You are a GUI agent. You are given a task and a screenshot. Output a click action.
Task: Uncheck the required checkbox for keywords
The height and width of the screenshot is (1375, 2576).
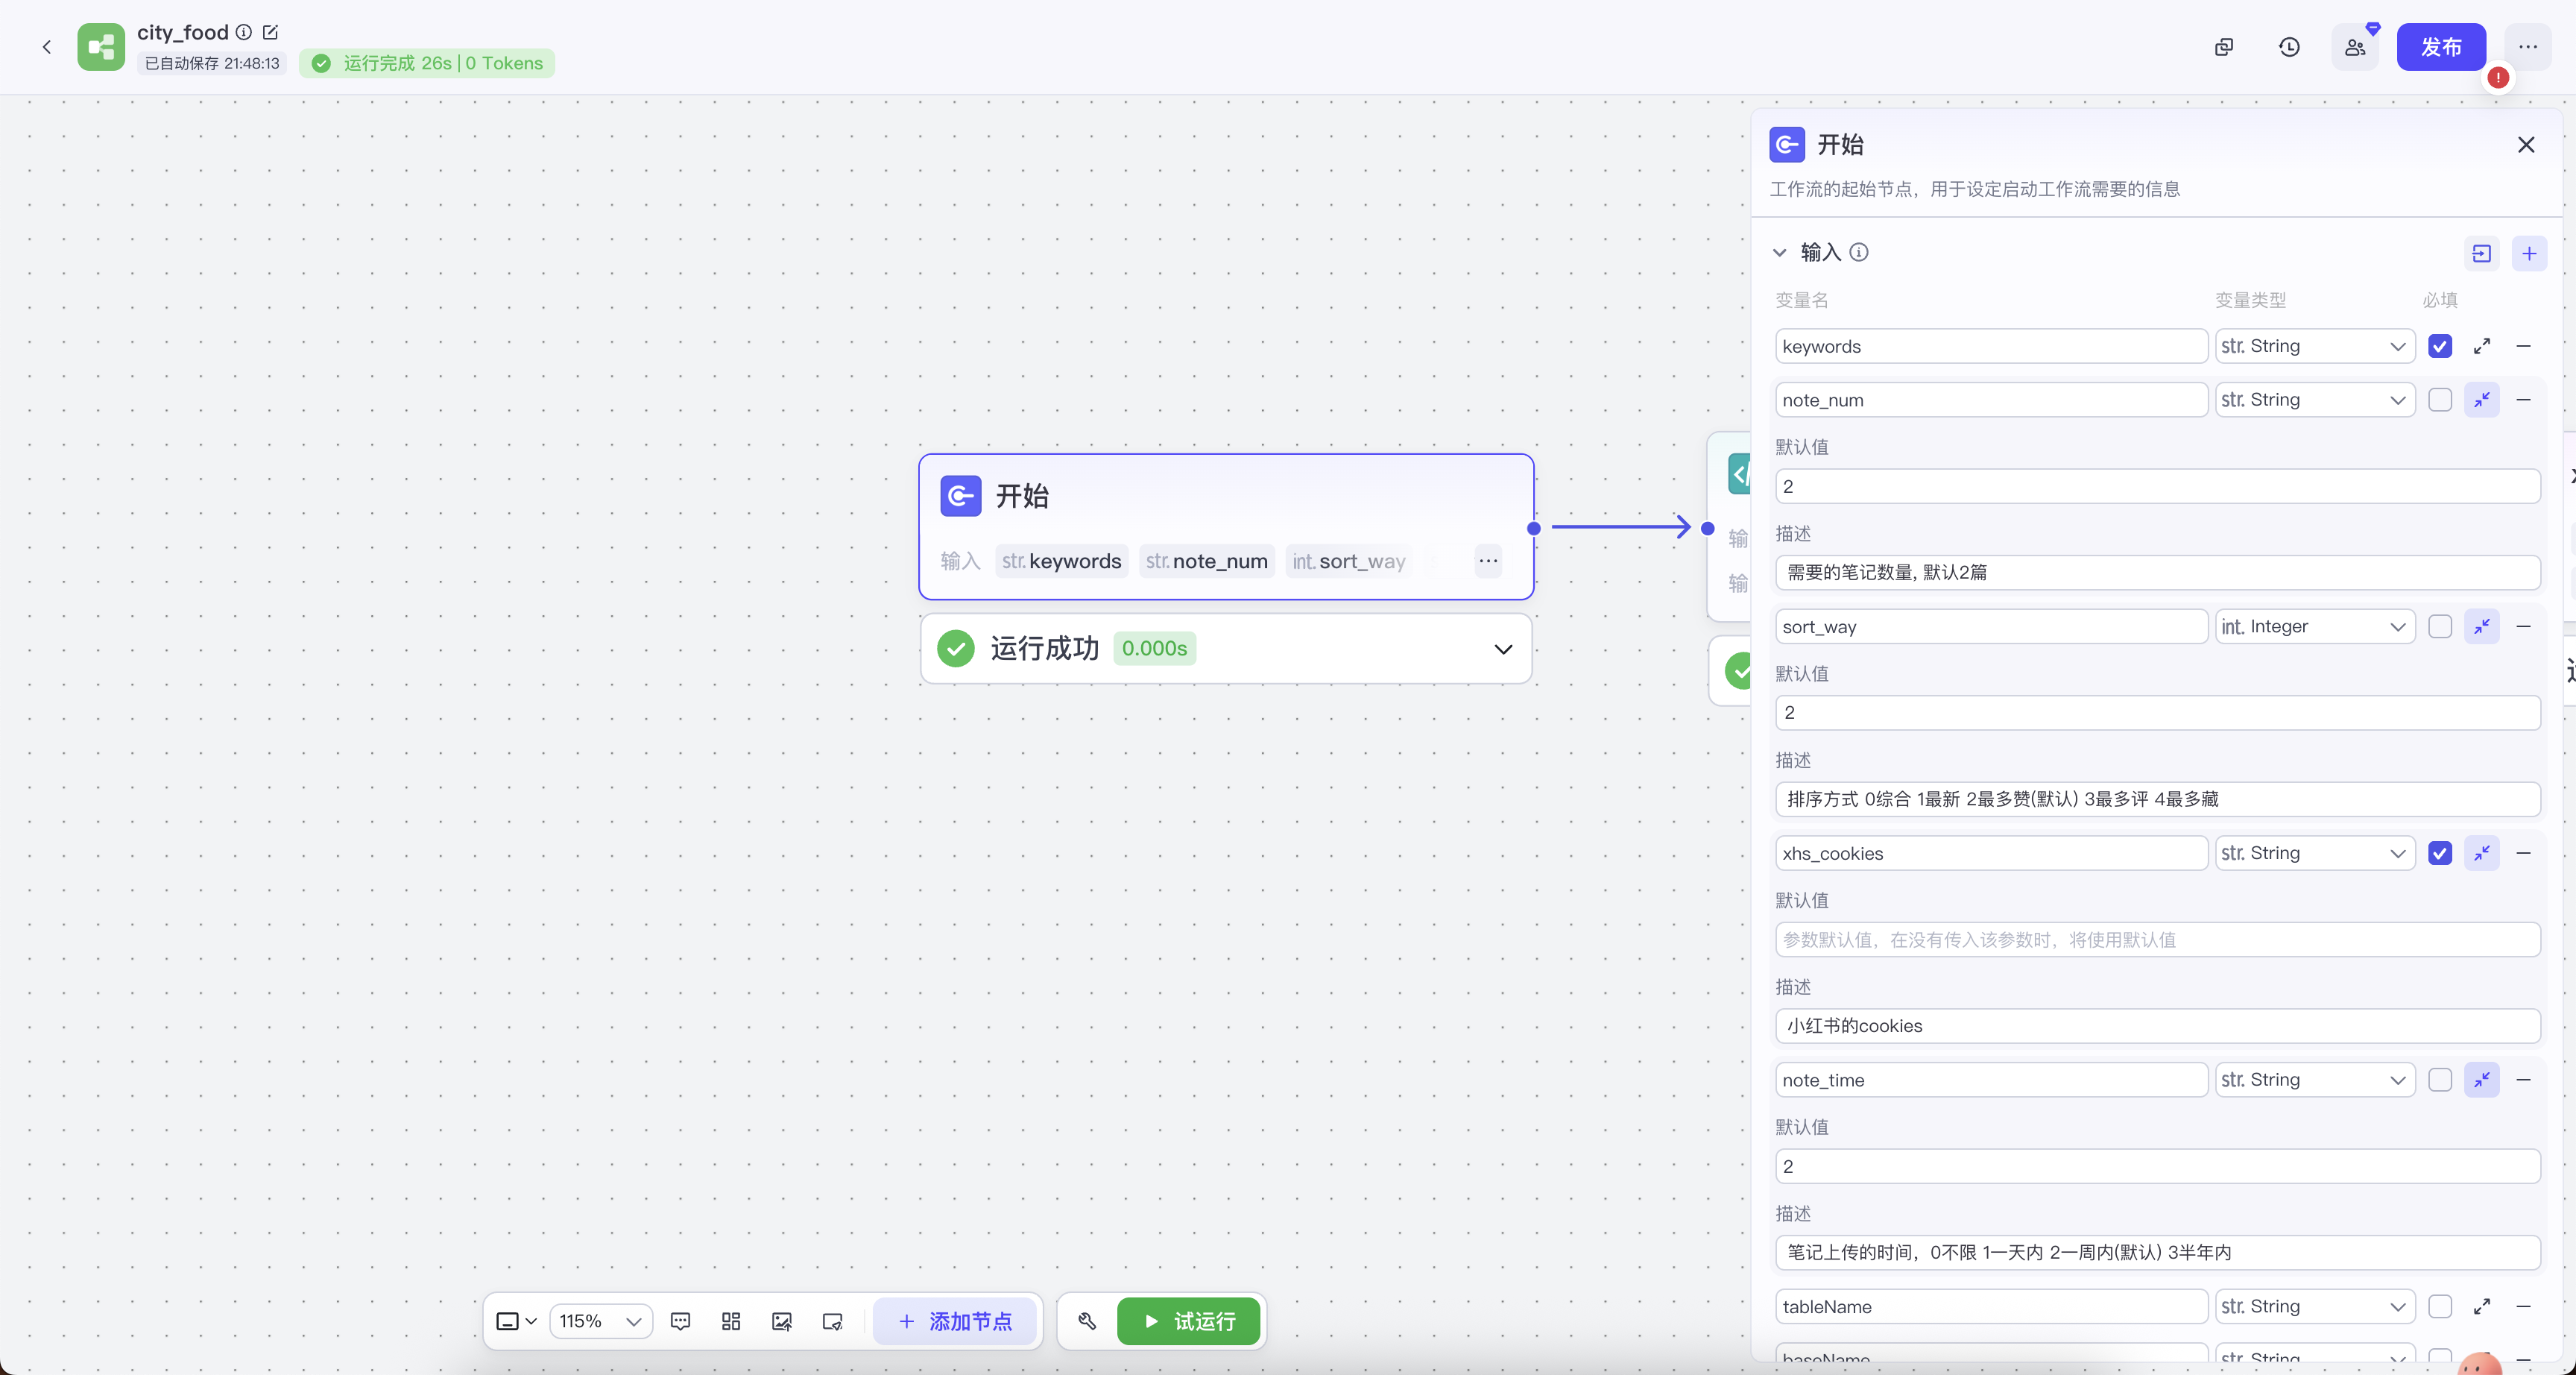[2439, 346]
